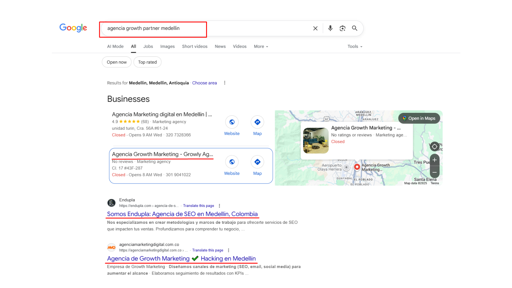
Task: Click Open in Maps button
Action: (419, 118)
